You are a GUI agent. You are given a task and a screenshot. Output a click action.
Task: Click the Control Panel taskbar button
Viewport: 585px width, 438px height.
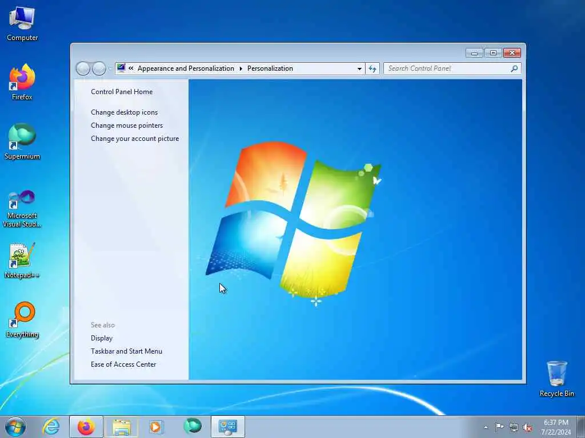coord(228,427)
